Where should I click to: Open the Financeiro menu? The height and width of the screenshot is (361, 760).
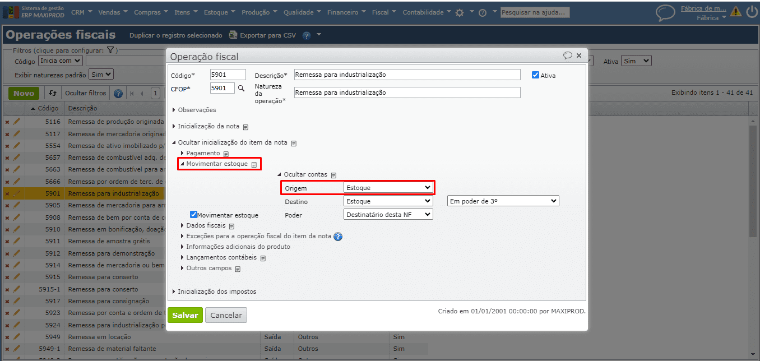[x=346, y=12]
